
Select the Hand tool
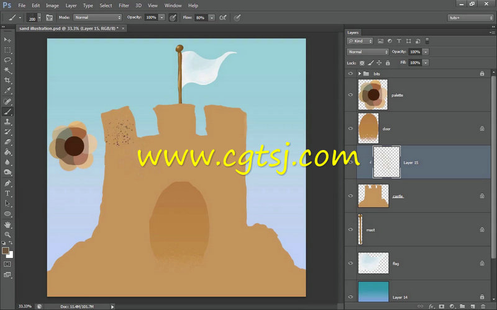coord(7,224)
